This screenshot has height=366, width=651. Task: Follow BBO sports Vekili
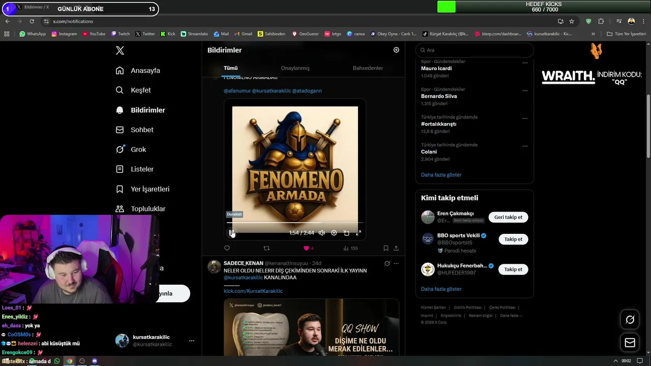[x=513, y=239]
